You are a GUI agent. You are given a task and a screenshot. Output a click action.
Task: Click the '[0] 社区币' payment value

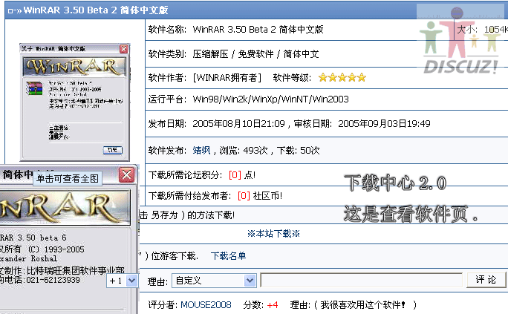260,196
